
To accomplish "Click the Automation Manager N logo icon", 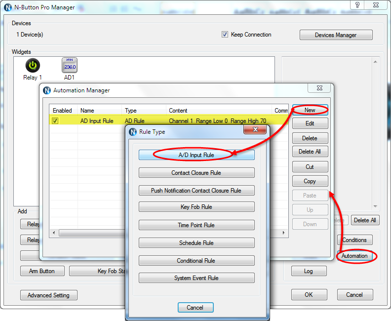I will pyautogui.click(x=46, y=90).
